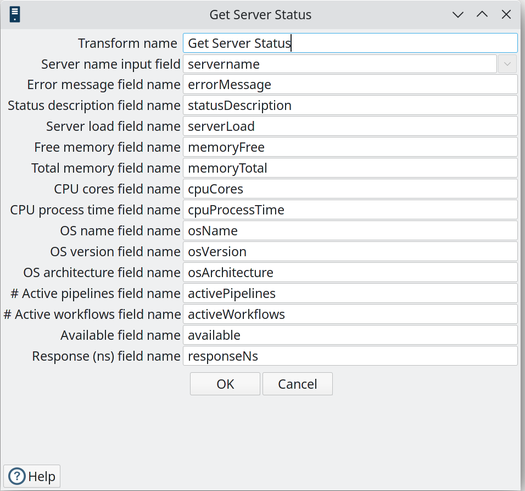Click the OS architecture field name input

click(350, 273)
